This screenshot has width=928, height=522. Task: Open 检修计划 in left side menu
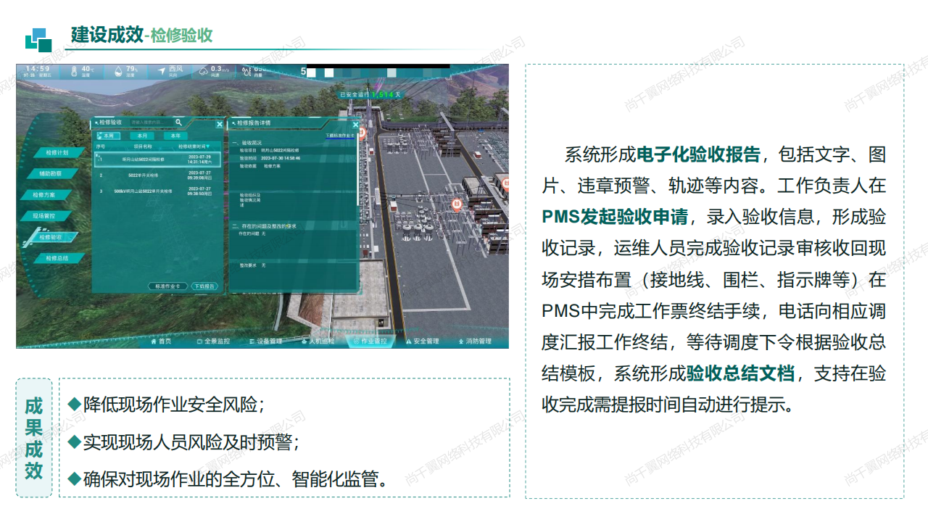(57, 153)
